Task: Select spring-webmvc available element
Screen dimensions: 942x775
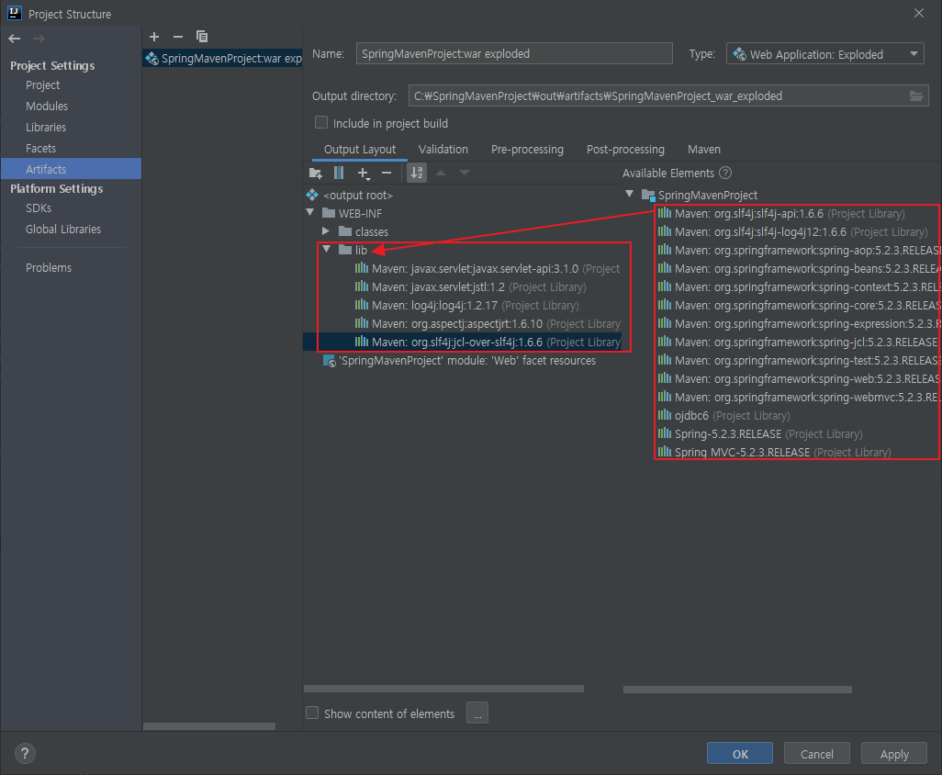Action: click(x=799, y=397)
